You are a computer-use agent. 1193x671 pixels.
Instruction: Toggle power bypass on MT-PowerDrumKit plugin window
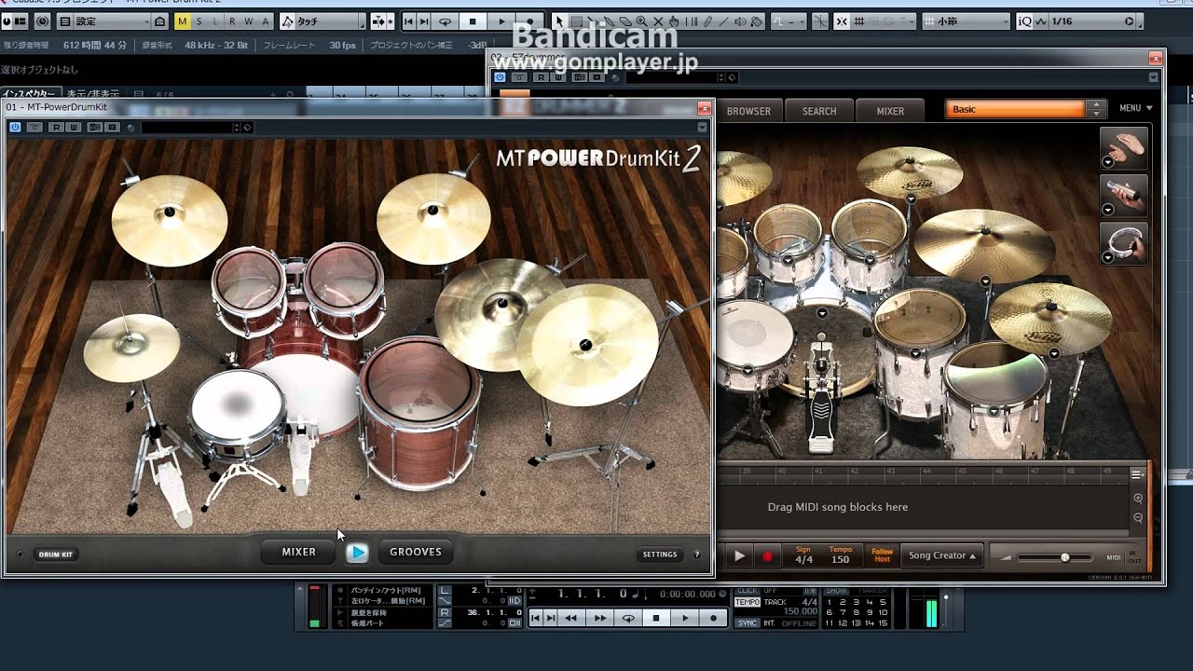point(15,127)
